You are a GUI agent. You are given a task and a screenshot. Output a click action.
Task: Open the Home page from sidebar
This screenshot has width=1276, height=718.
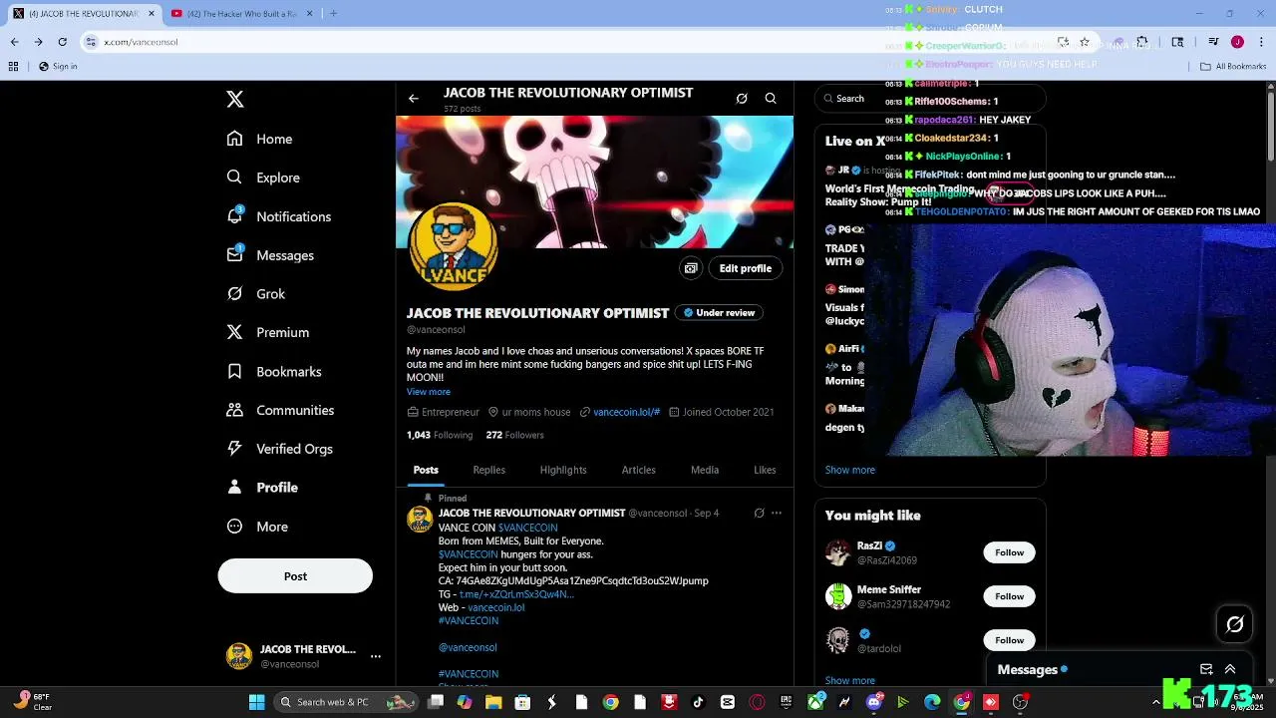(x=259, y=139)
